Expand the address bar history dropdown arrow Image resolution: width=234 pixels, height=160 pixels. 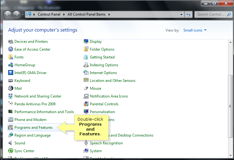click(x=182, y=14)
